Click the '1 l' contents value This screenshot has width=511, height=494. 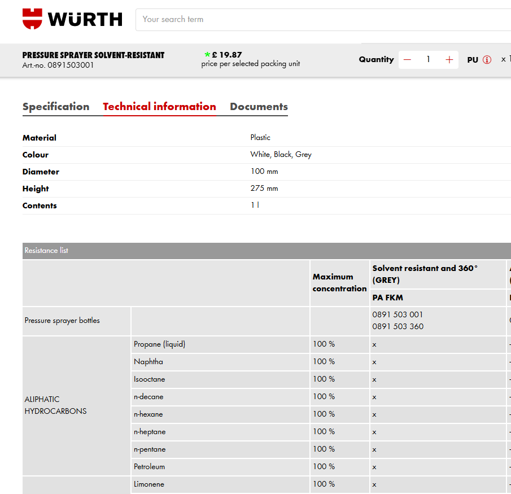tap(255, 206)
